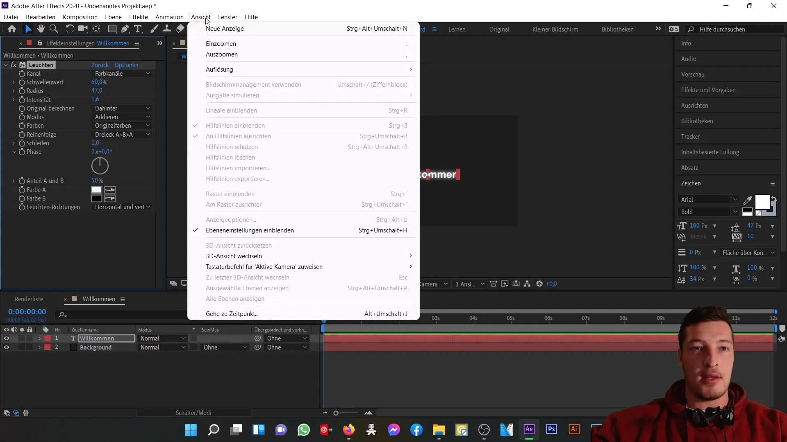Select the Selection arrow tool

28,29
